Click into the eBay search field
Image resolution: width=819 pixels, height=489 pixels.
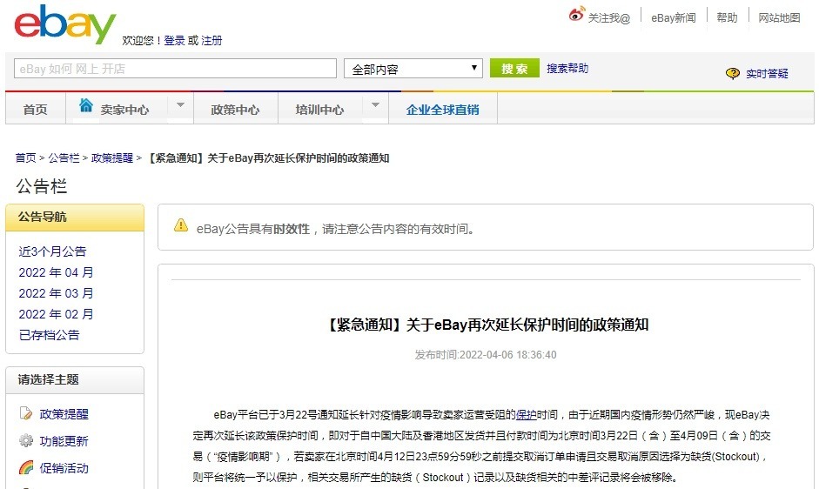coord(175,69)
